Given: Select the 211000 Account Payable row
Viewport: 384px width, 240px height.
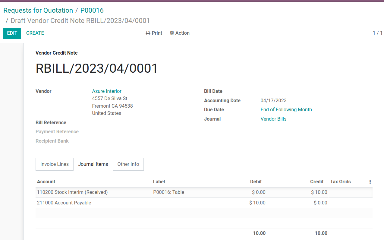Looking at the screenshot, I should pyautogui.click(x=64, y=203).
